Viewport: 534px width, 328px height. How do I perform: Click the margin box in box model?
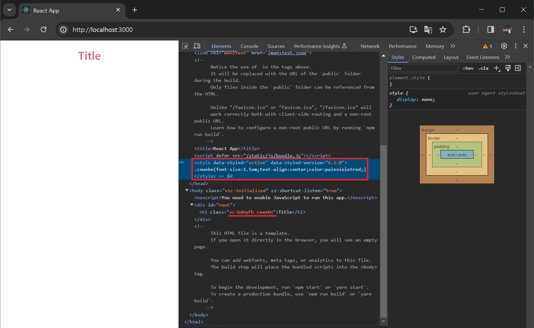457,130
